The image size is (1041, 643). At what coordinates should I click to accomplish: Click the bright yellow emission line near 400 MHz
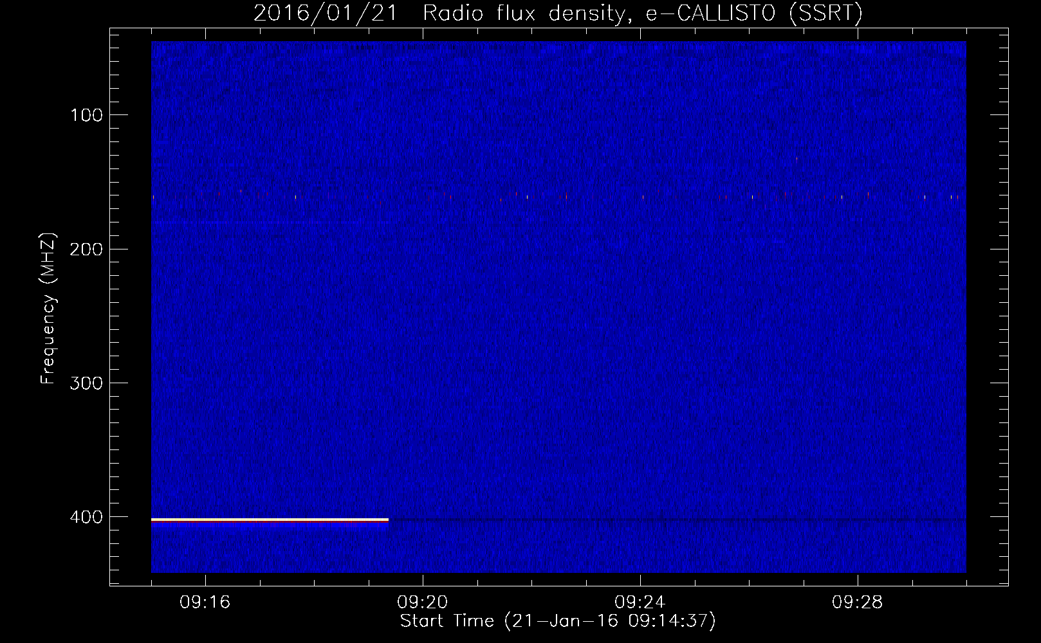270,520
